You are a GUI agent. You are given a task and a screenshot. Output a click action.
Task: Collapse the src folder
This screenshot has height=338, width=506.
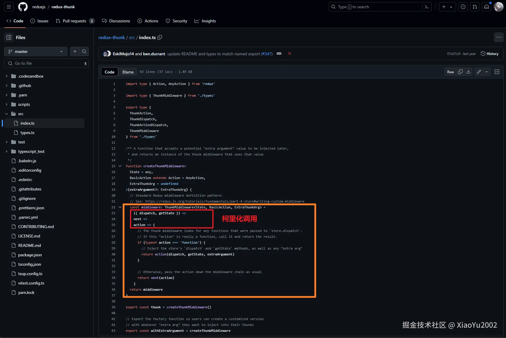click(x=6, y=114)
